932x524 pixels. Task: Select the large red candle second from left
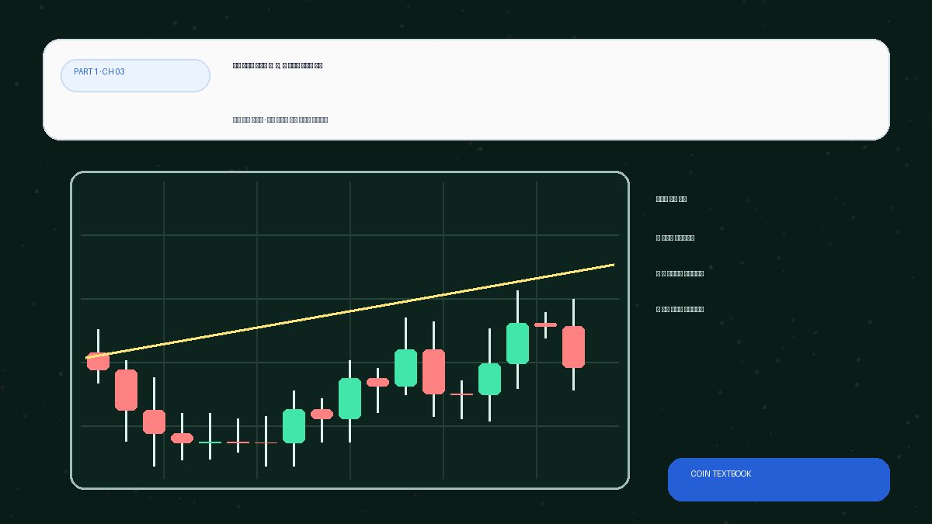pyautogui.click(x=126, y=390)
